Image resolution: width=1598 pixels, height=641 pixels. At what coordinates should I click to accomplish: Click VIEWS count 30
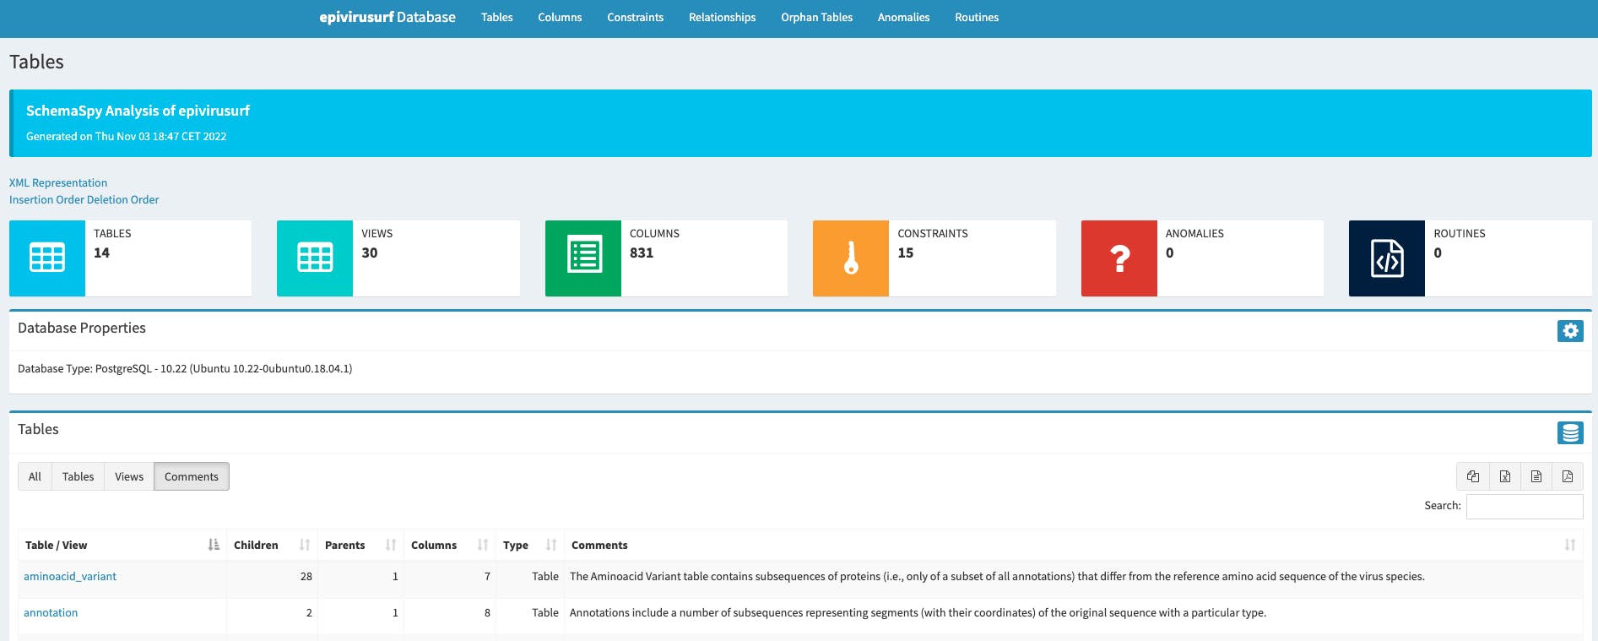[x=370, y=253]
